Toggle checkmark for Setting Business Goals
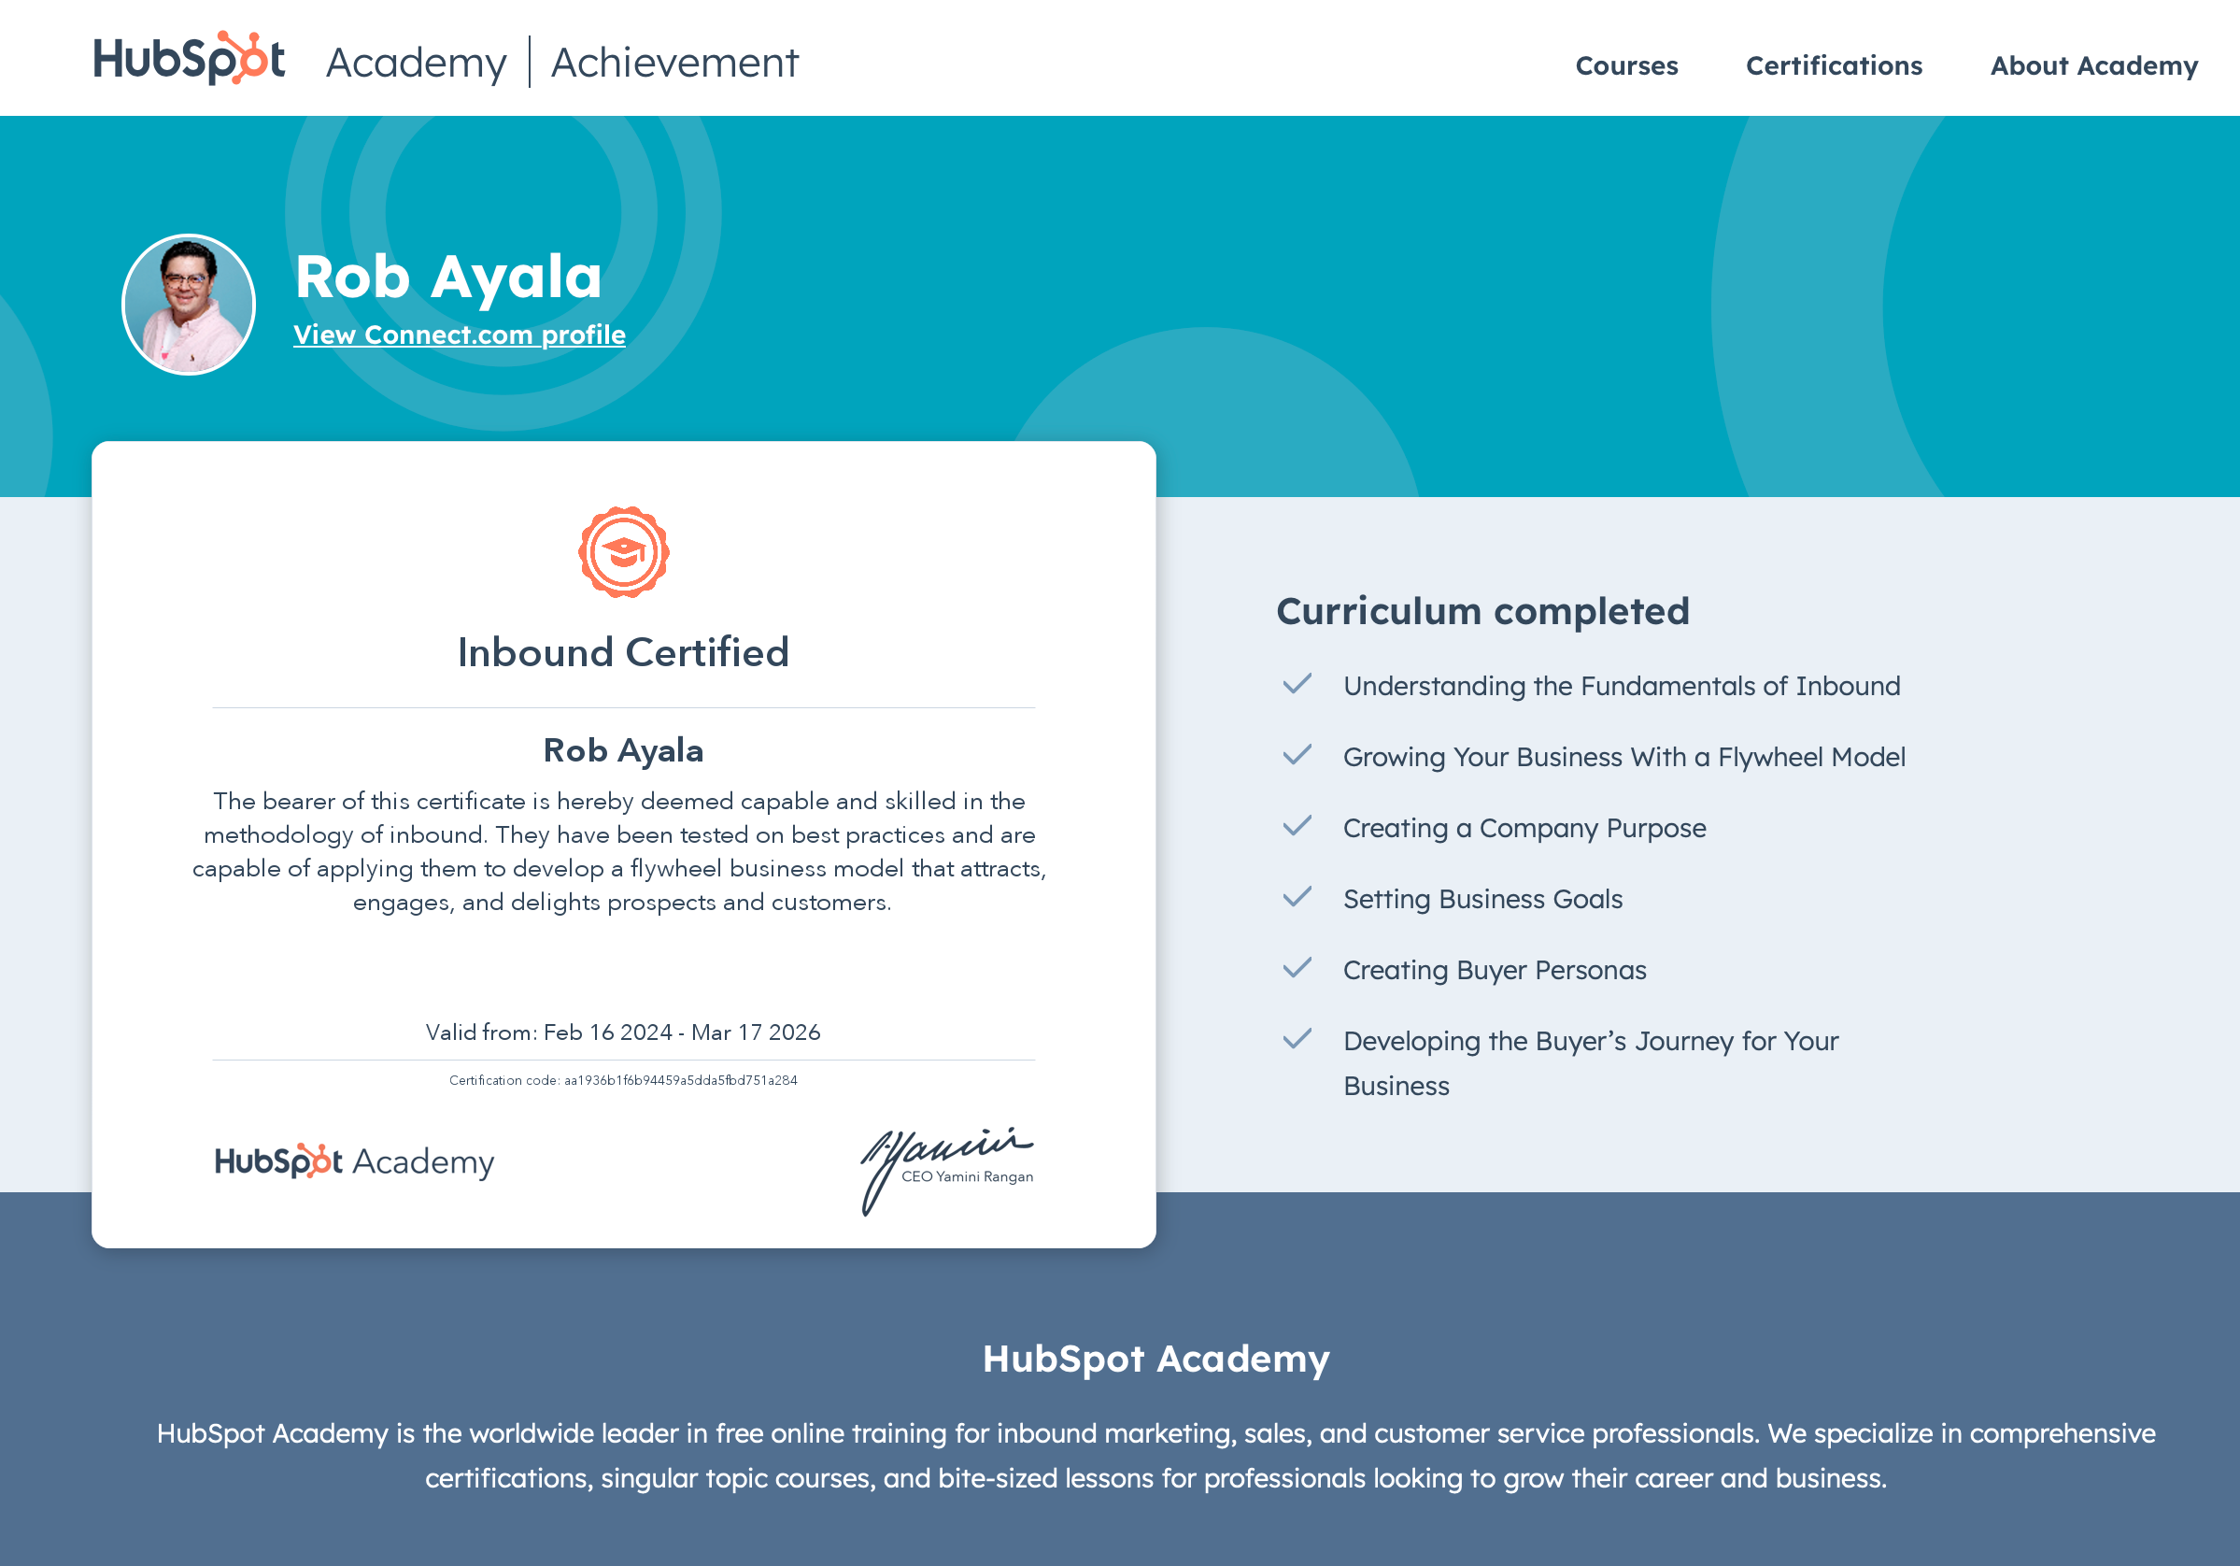The height and width of the screenshot is (1566, 2240). tap(1296, 897)
